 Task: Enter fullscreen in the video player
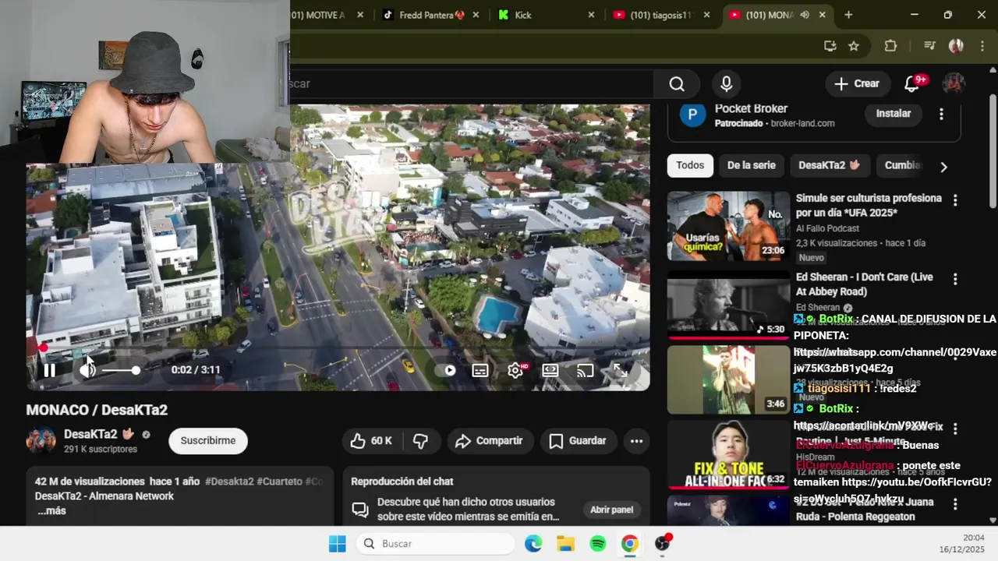click(x=620, y=371)
